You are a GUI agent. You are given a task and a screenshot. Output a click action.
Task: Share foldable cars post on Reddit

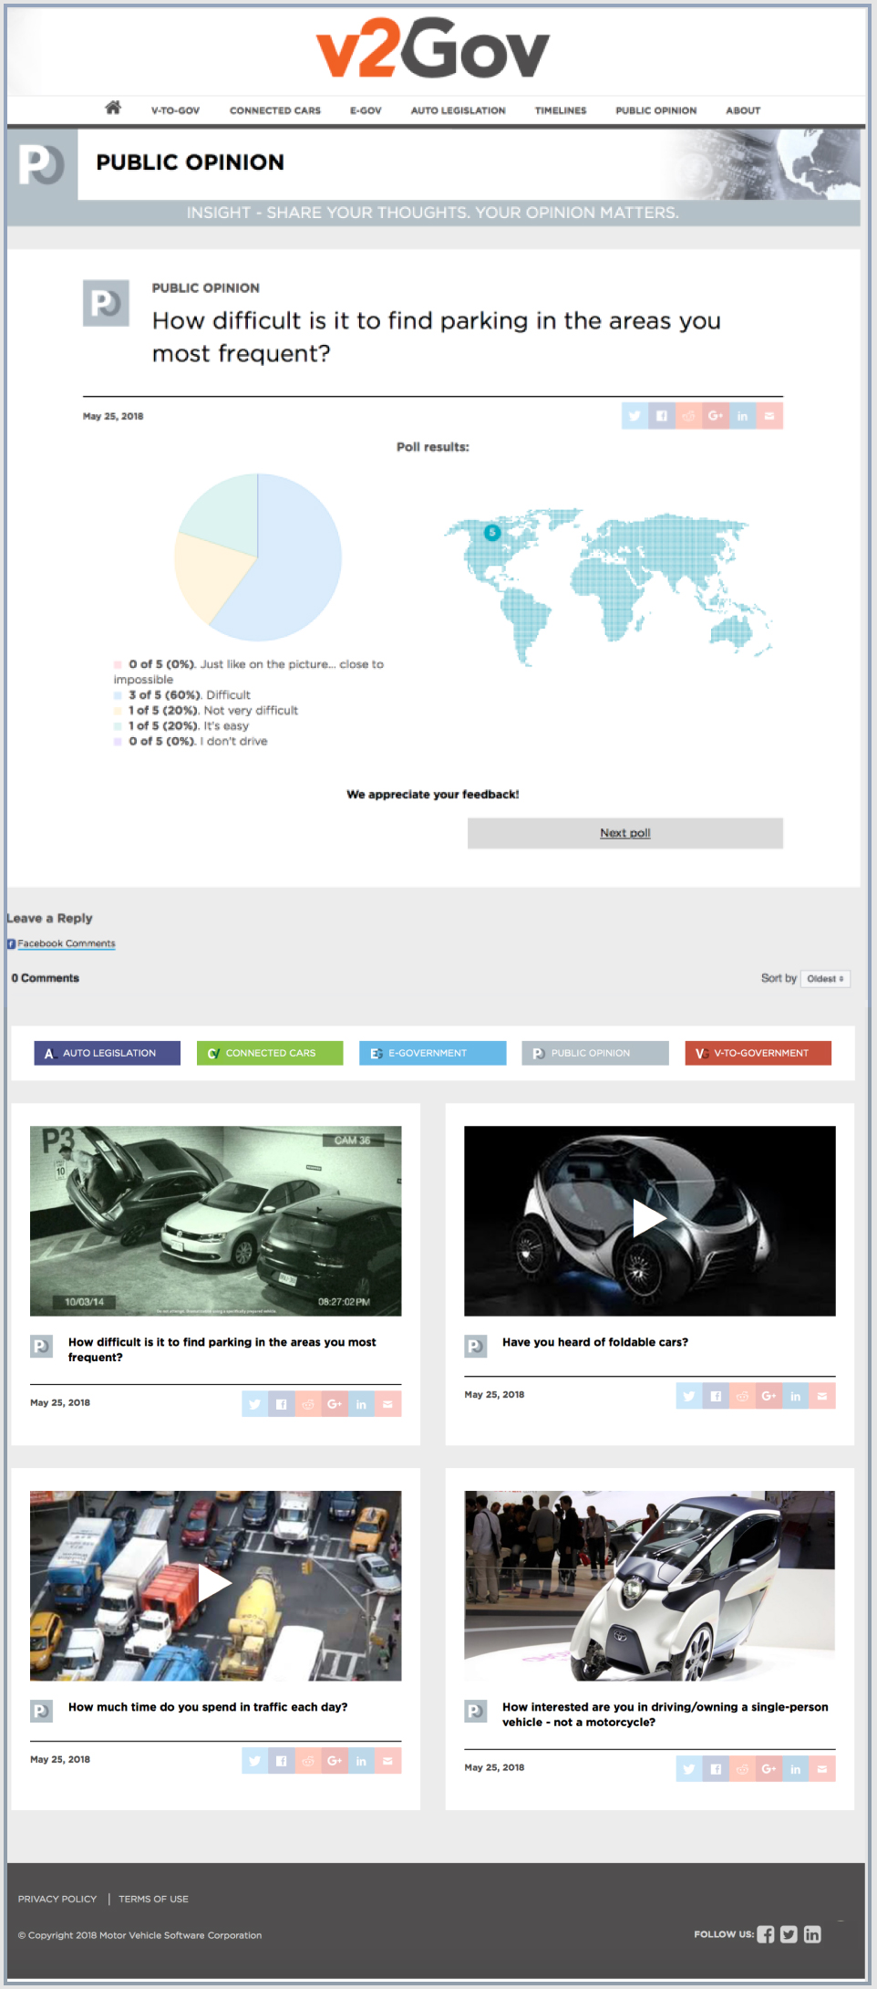pyautogui.click(x=742, y=1396)
